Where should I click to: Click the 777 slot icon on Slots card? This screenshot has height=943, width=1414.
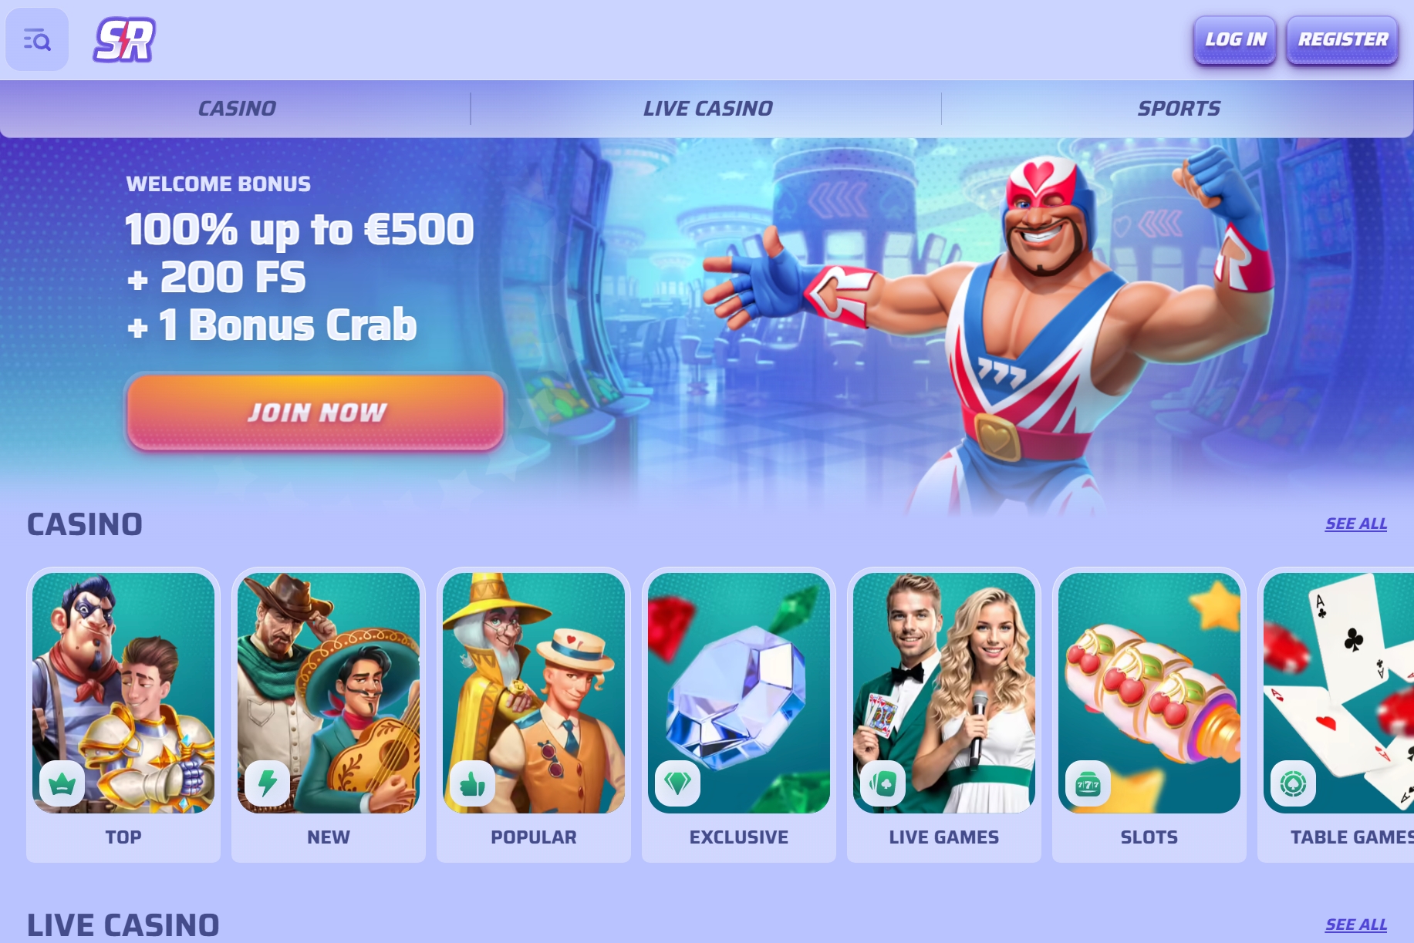point(1088,783)
